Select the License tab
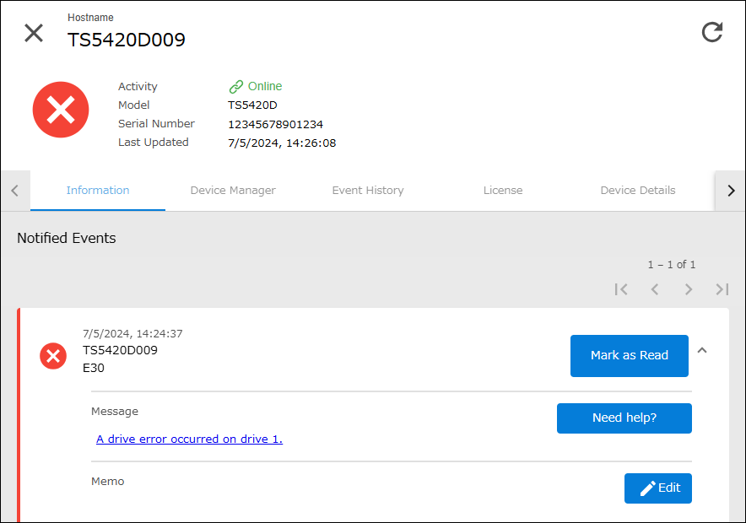 coord(503,191)
